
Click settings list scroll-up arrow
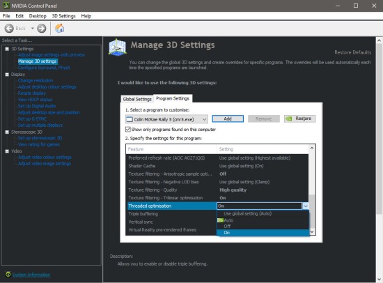(x=312, y=148)
